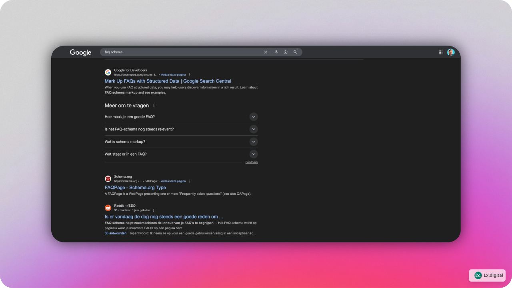This screenshot has width=512, height=288.
Task: Open the three-dot menu beside the Reddit result
Action: point(153,210)
